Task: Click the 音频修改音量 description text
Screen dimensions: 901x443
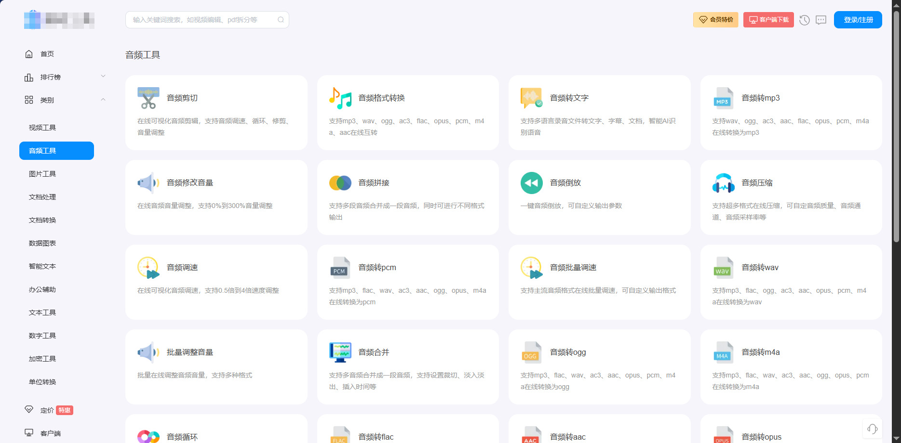Action: tap(205, 206)
